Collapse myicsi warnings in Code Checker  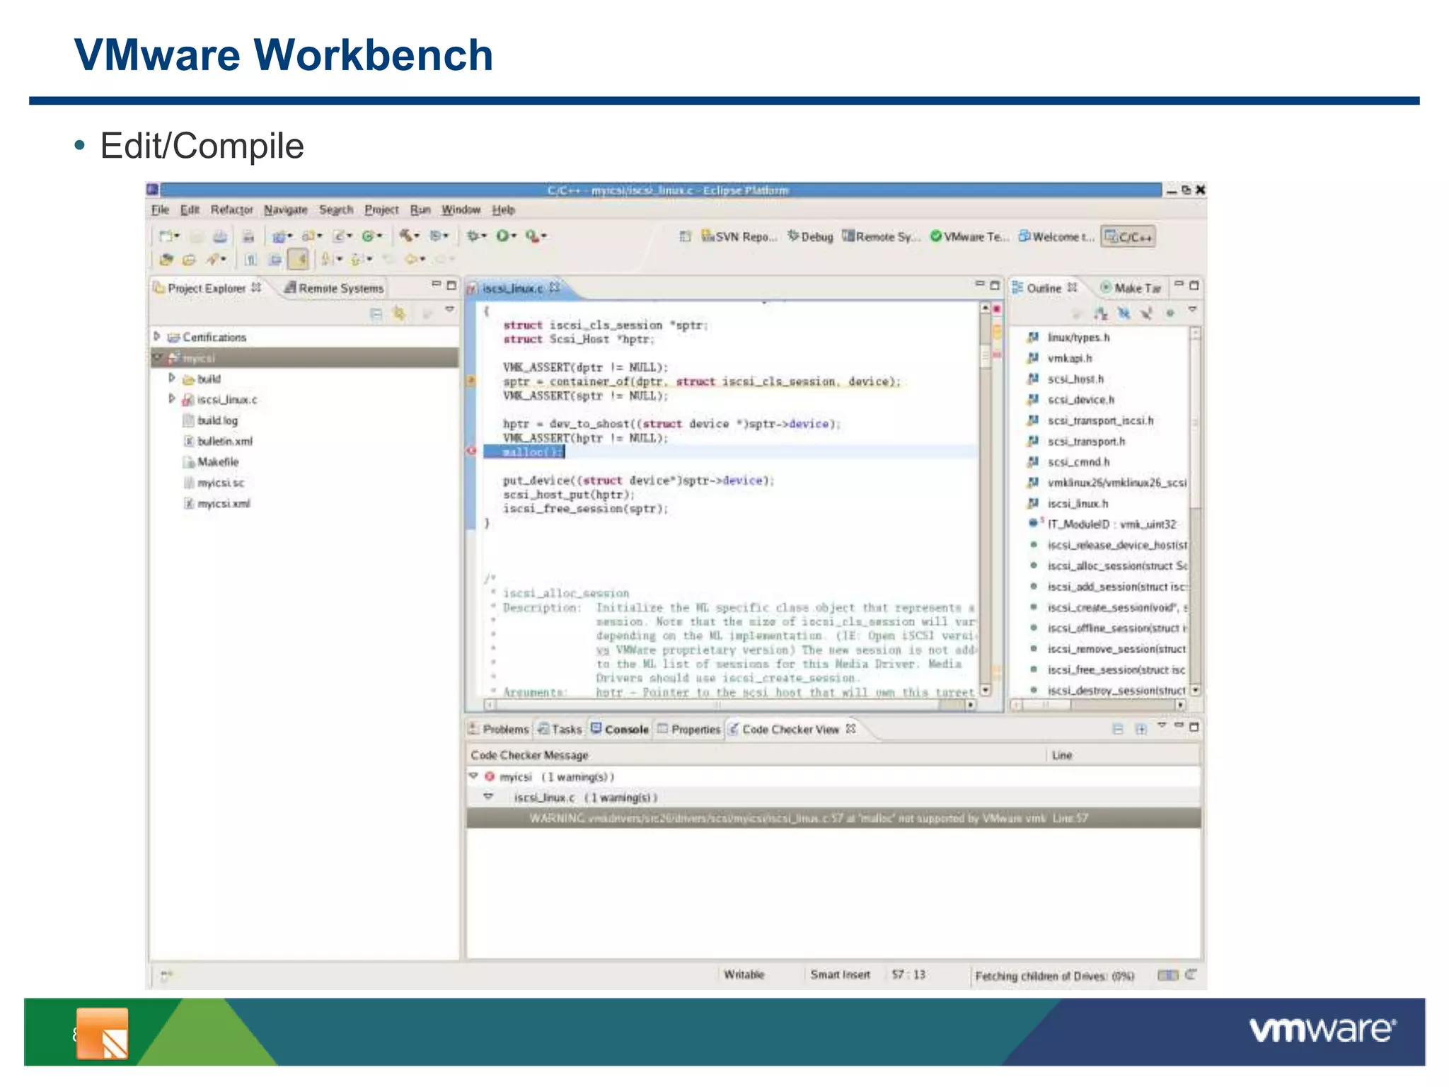pos(473,776)
